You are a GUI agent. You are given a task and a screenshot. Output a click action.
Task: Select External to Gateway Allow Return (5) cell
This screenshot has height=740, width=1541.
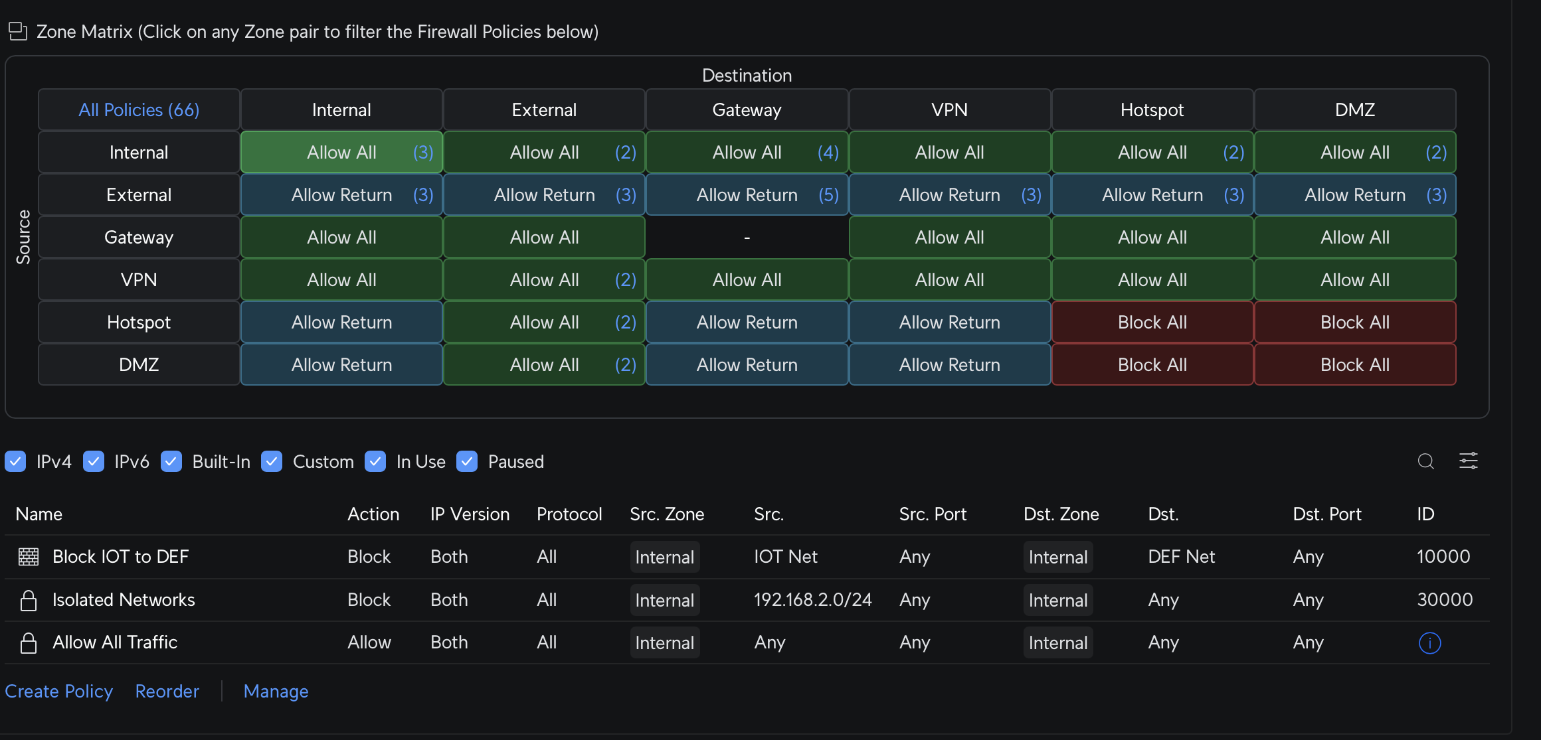click(747, 195)
